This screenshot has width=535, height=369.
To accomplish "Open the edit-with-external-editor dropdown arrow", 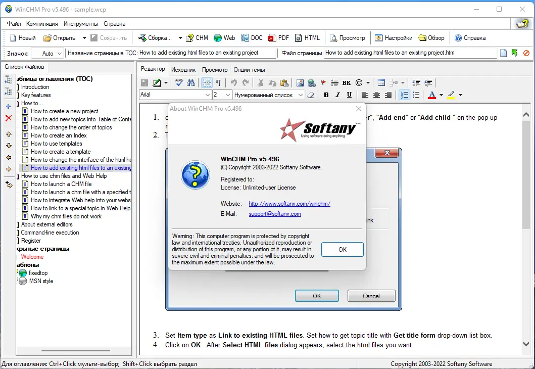I will click(166, 82).
